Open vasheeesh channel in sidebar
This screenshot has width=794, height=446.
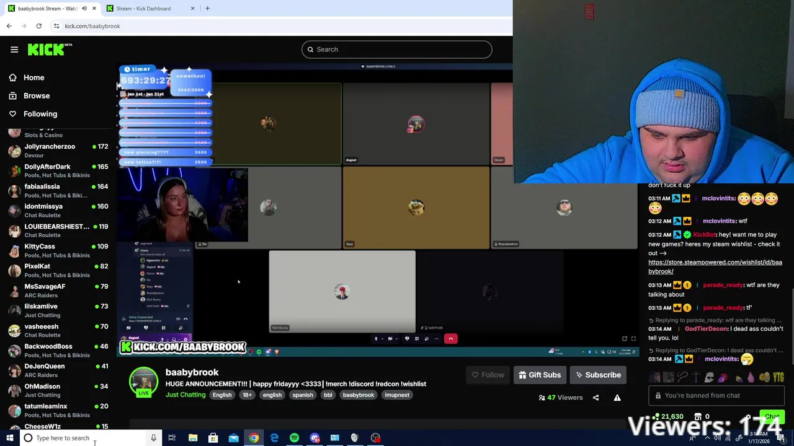[x=57, y=330]
